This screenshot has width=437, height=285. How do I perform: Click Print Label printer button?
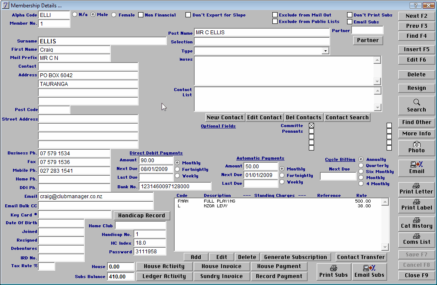(x=417, y=205)
